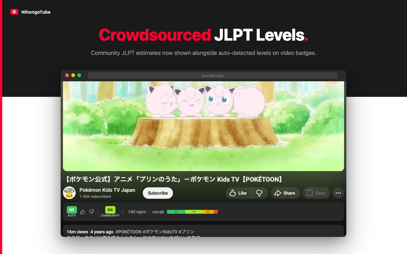Image resolution: width=407 pixels, height=254 pixels.
Task: Click the red end segment of vocab bar
Action: (216, 212)
